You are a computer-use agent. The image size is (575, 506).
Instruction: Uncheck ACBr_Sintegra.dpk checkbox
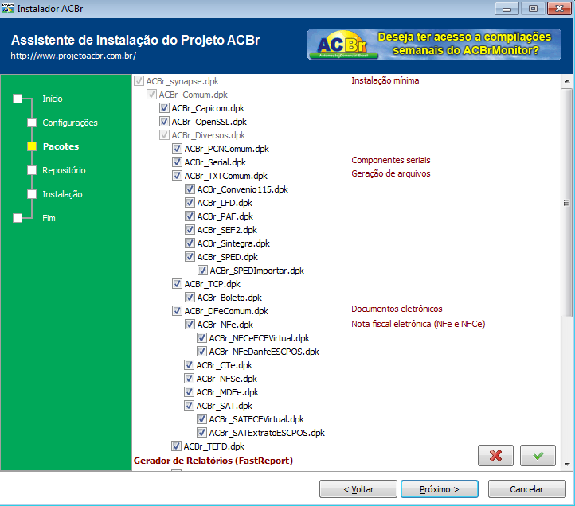click(190, 243)
